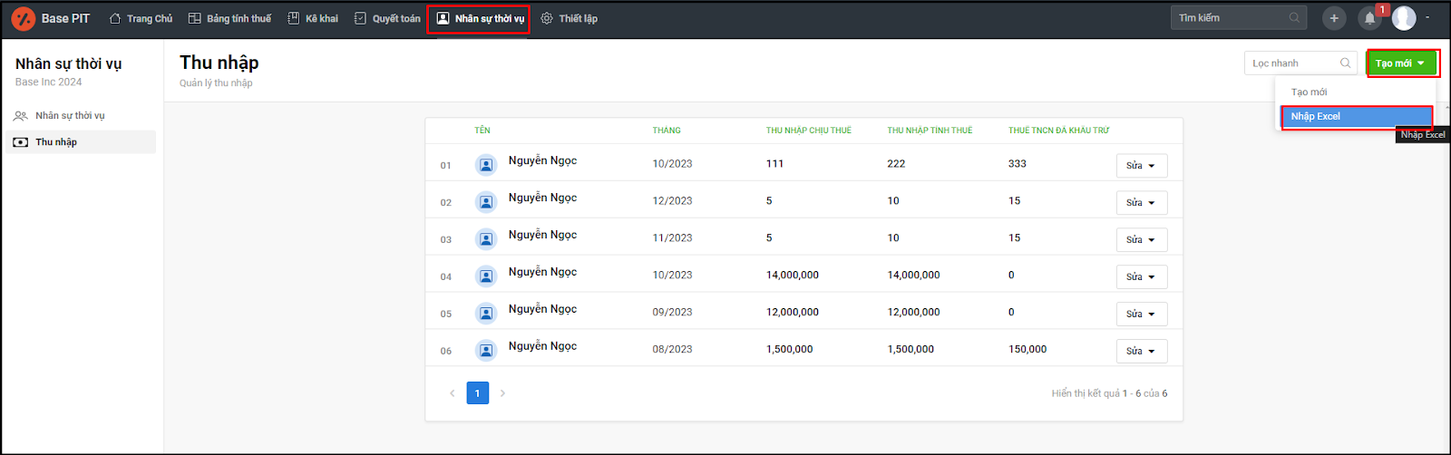Click THUẾ TNCN ĐÃ KHẤU TRỪ header
The height and width of the screenshot is (455, 1451).
point(1059,131)
